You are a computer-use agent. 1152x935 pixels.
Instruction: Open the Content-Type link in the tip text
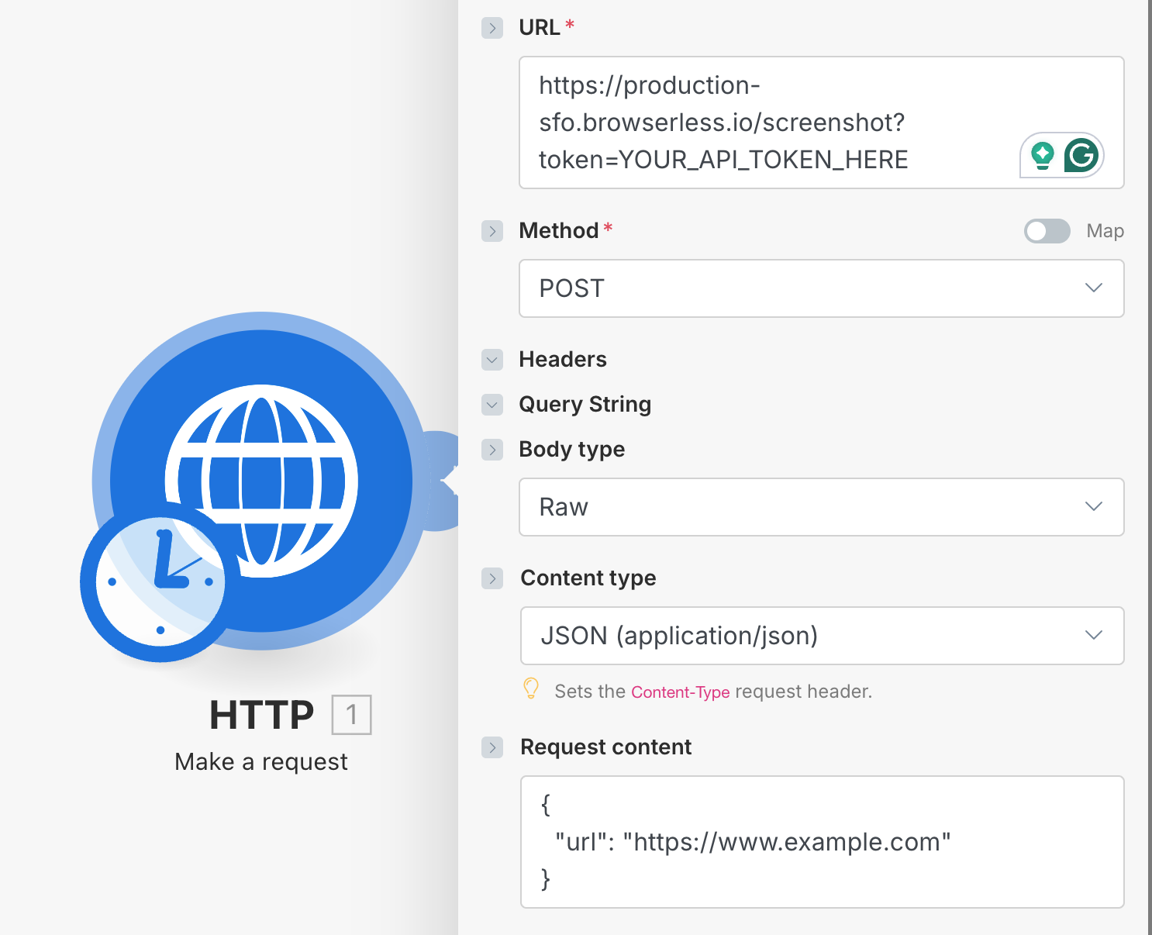point(681,692)
